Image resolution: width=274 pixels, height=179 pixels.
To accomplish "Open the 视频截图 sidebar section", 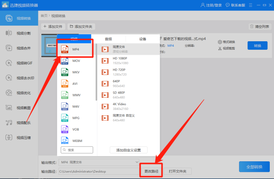I will pyautogui.click(x=19, y=108).
